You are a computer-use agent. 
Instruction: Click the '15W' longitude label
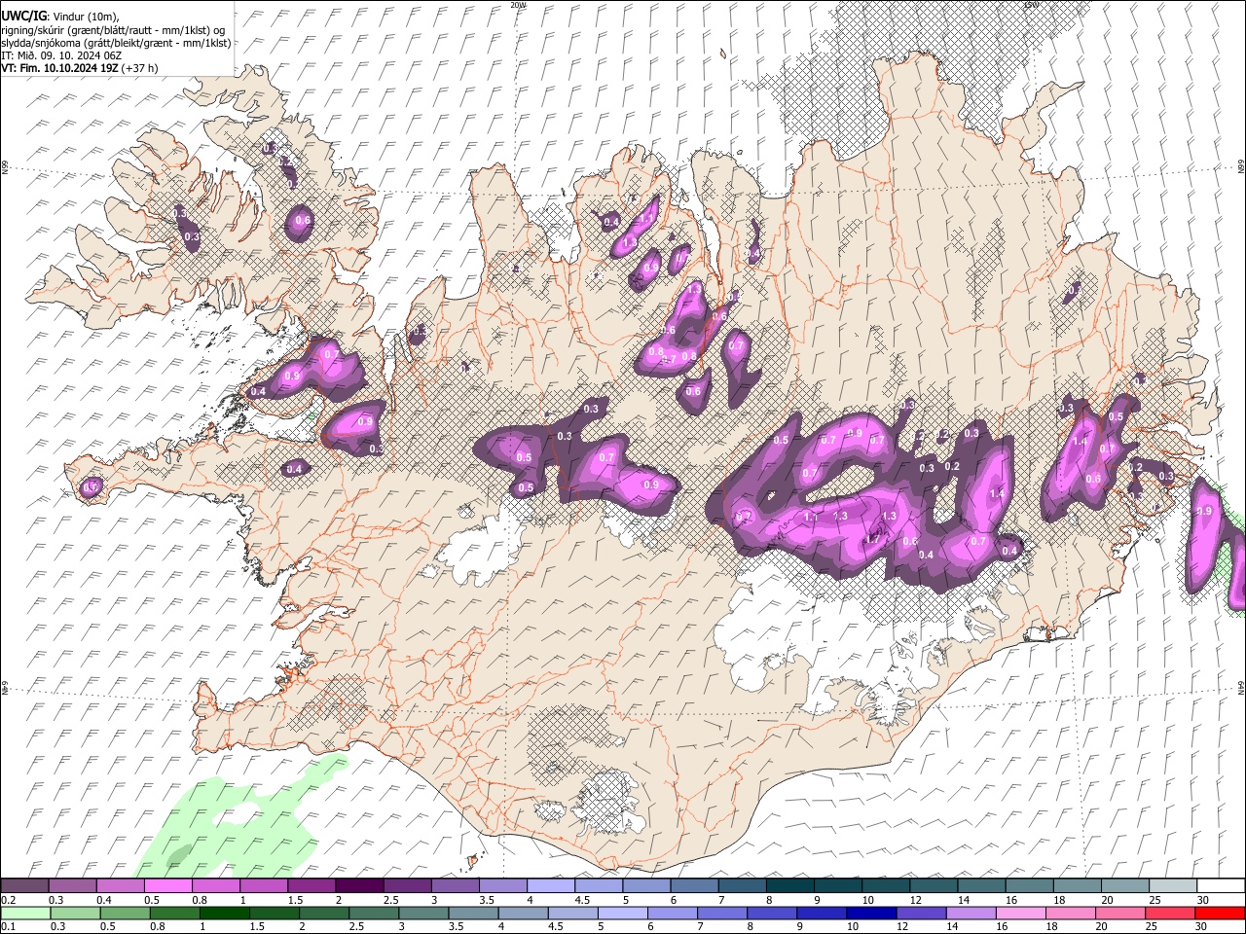(x=1031, y=5)
